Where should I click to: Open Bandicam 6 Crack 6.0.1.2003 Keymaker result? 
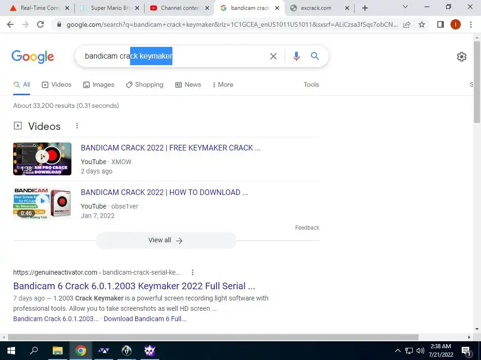pos(134,286)
